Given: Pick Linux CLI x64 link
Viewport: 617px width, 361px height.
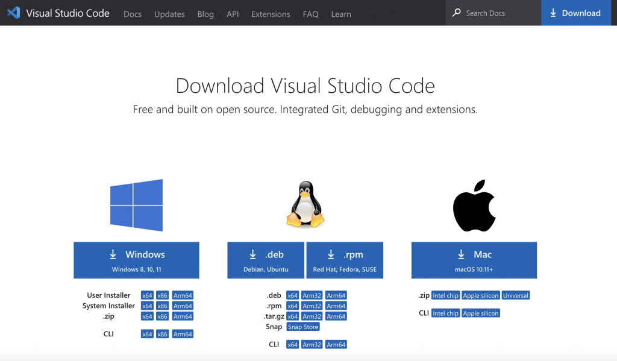Looking at the screenshot, I should [x=292, y=345].
